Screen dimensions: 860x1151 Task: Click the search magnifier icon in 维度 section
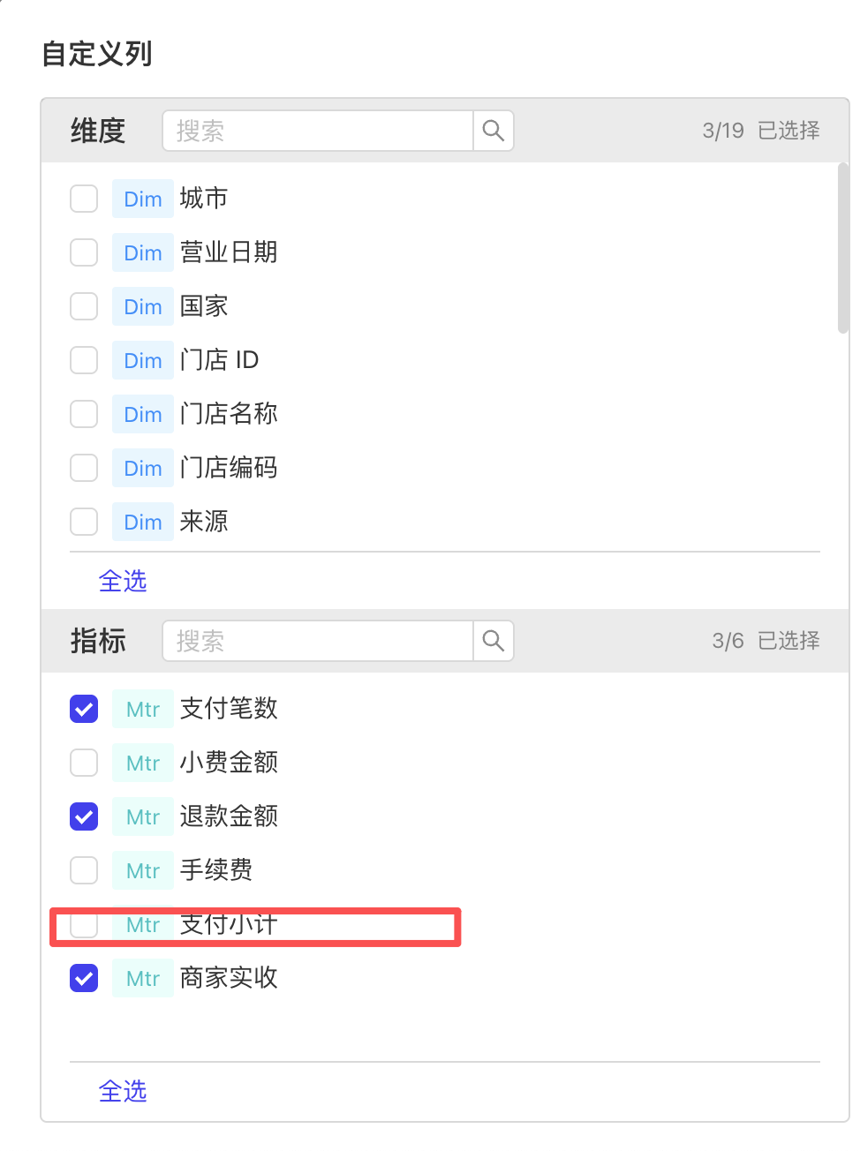point(494,132)
